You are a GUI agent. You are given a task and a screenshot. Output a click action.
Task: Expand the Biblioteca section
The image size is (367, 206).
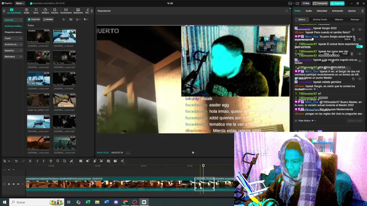(13, 57)
